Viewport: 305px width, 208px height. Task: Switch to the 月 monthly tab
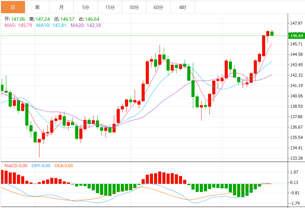click(62, 7)
